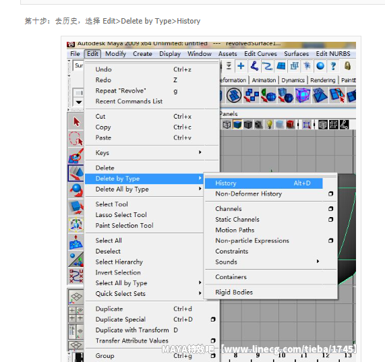Screen dimensions: 385x362
Task: Click the circled NURBS patch shelf icon
Action: tap(234, 95)
